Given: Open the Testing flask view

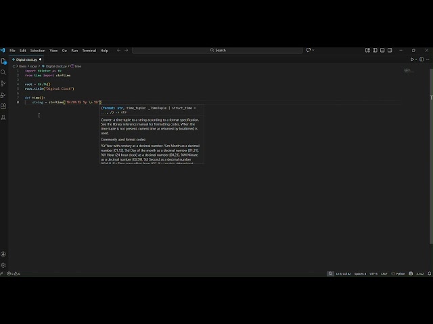Looking at the screenshot, I should (3, 117).
